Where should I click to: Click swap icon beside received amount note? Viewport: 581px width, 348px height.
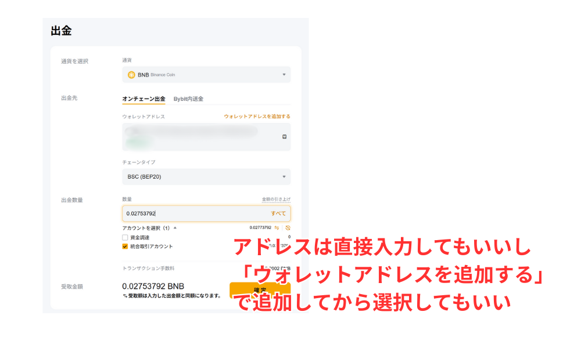click(x=125, y=296)
